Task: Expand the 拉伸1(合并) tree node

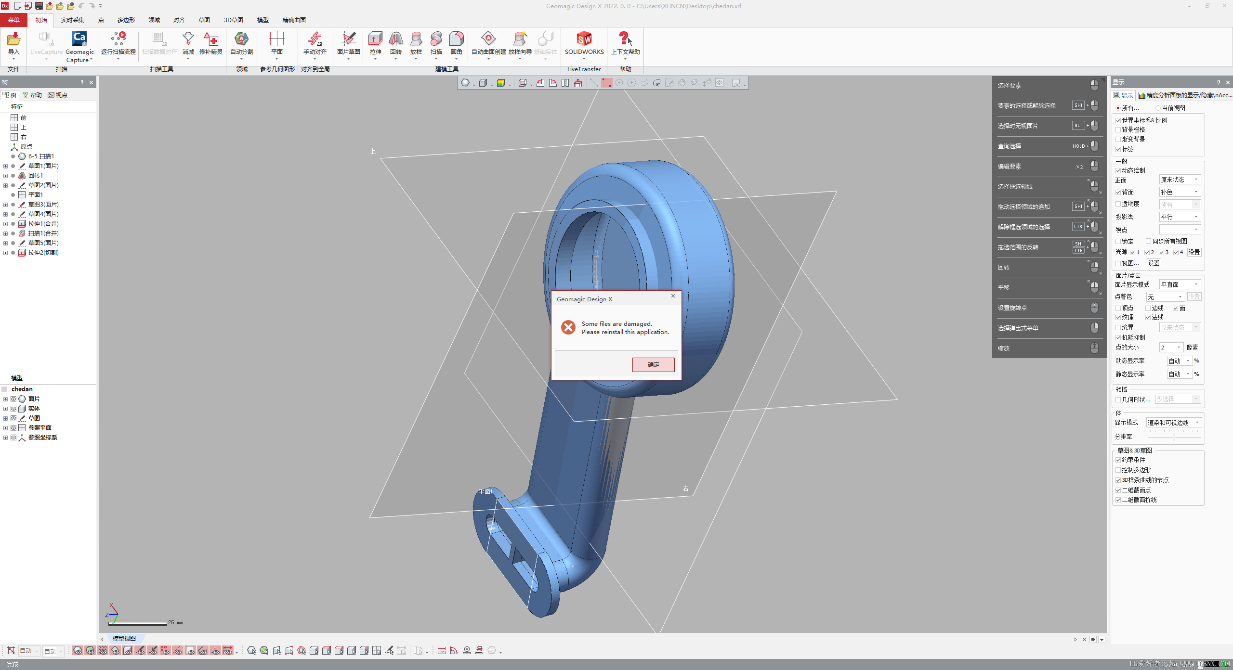Action: [x=5, y=224]
